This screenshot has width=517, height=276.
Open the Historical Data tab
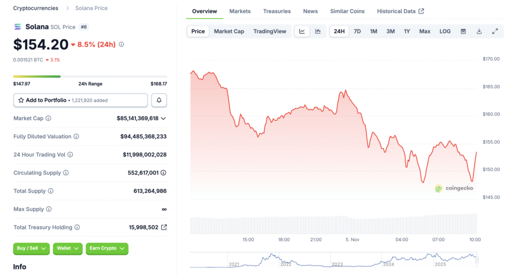(x=400, y=11)
